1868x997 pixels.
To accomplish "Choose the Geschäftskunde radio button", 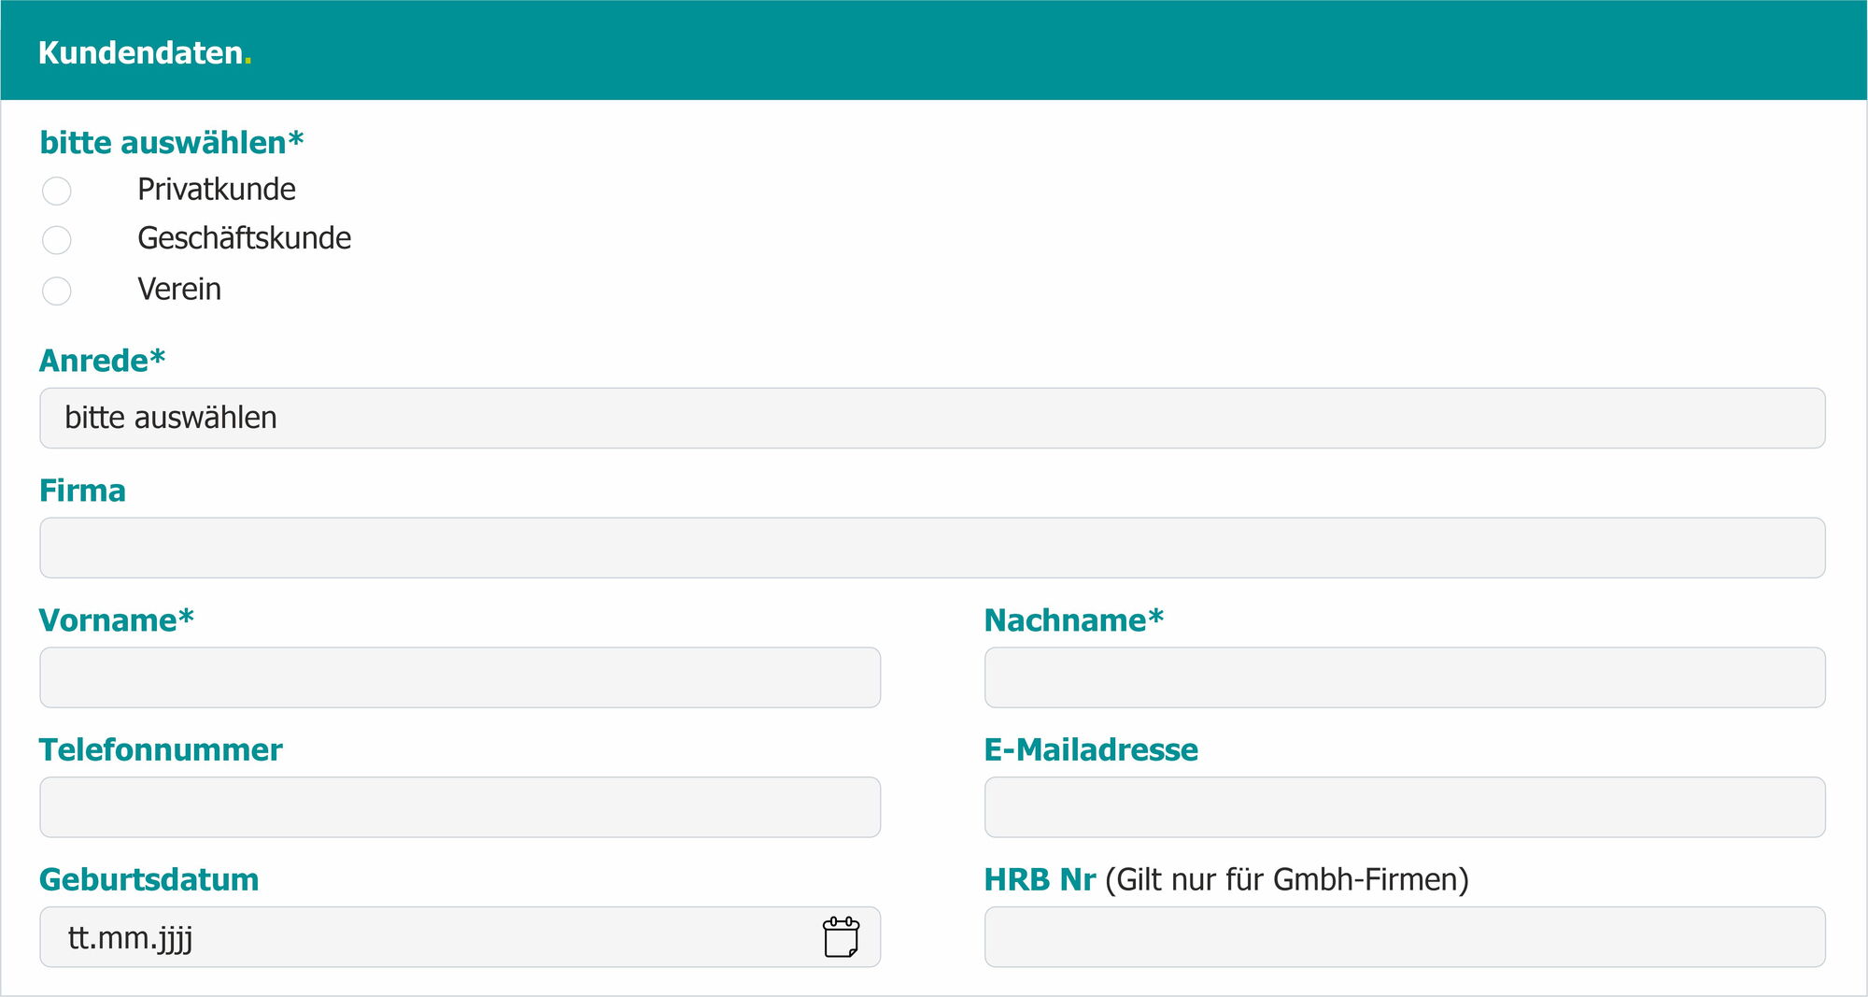I will pos(57,240).
